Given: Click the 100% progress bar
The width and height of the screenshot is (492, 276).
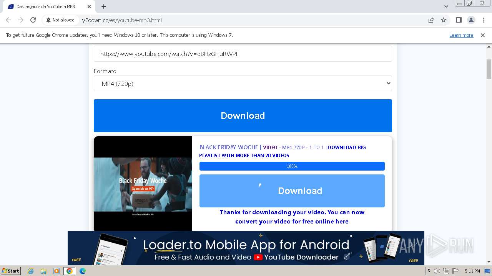Looking at the screenshot, I should pos(292,166).
